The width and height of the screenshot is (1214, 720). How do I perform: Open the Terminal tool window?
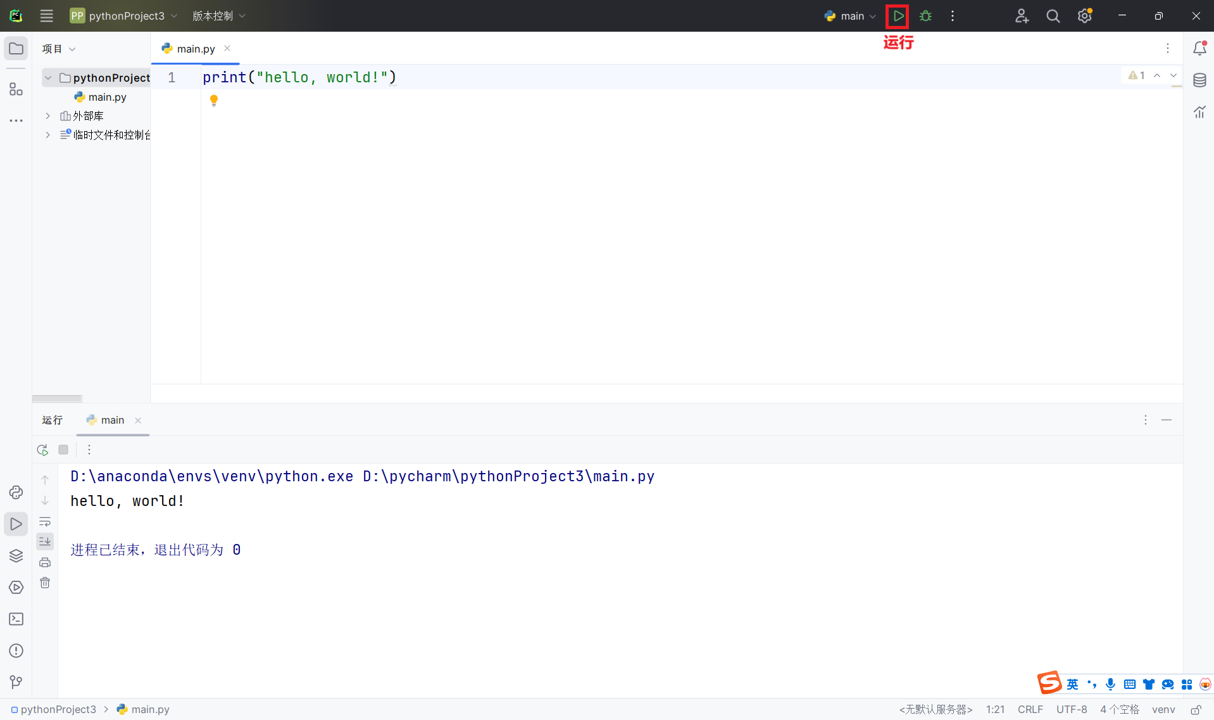pos(16,619)
